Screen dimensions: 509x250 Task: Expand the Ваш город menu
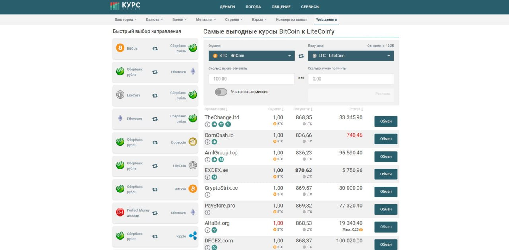click(x=126, y=19)
